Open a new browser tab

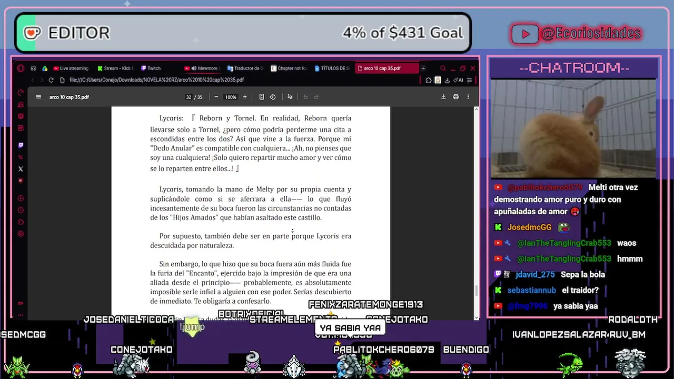423,68
